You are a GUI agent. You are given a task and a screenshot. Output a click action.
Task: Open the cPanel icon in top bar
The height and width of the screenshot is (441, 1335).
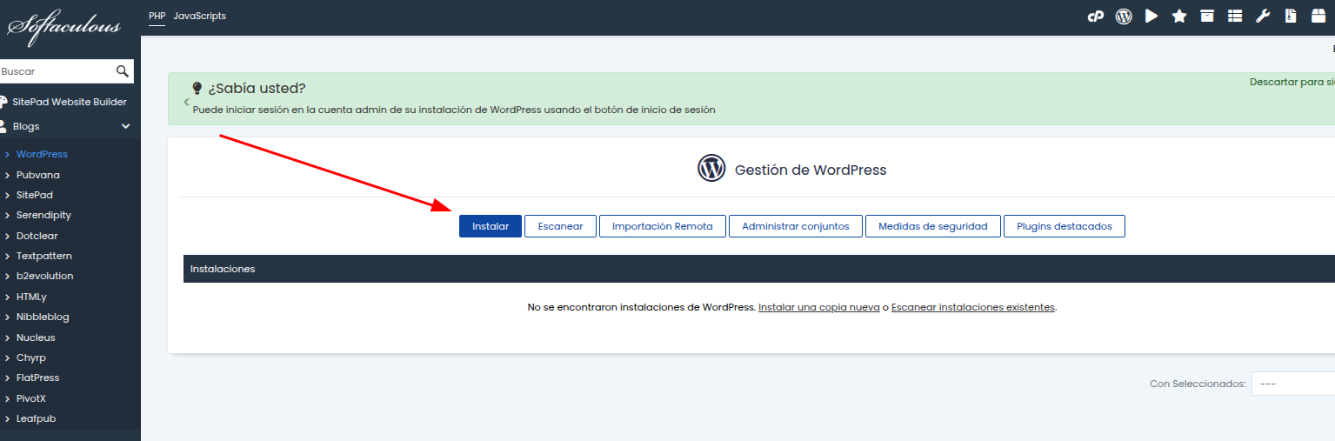click(1096, 16)
